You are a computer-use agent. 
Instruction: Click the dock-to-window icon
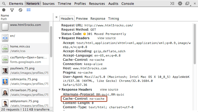click(x=187, y=4)
